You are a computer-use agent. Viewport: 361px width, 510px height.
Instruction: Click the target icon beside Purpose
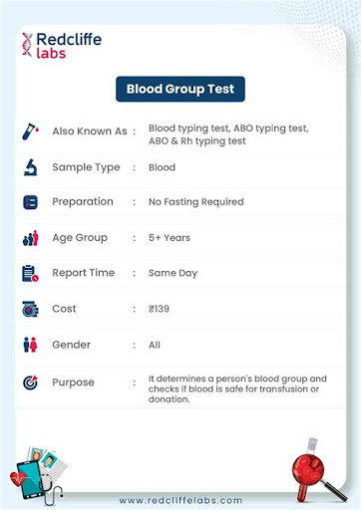[30, 382]
